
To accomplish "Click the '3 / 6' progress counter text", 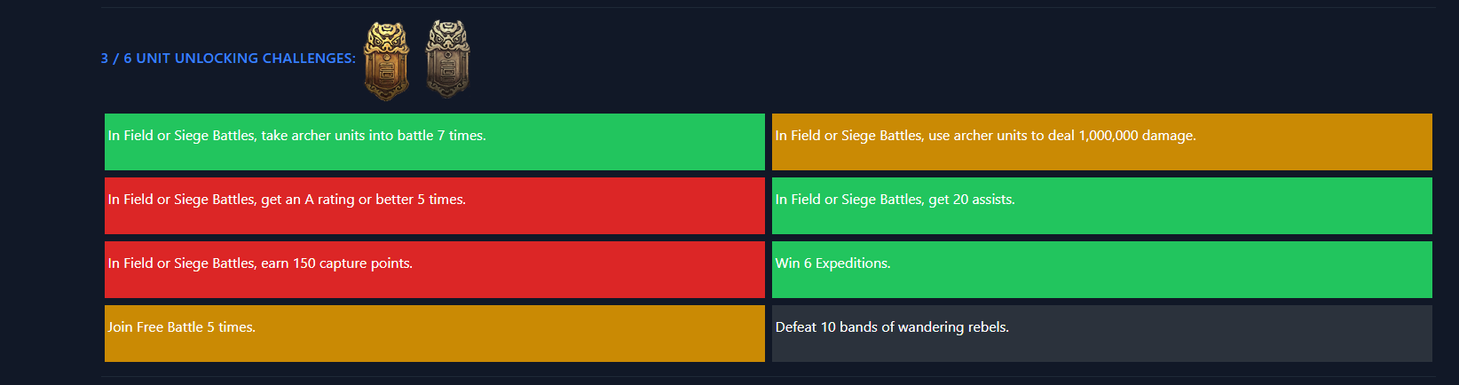I will [x=116, y=59].
